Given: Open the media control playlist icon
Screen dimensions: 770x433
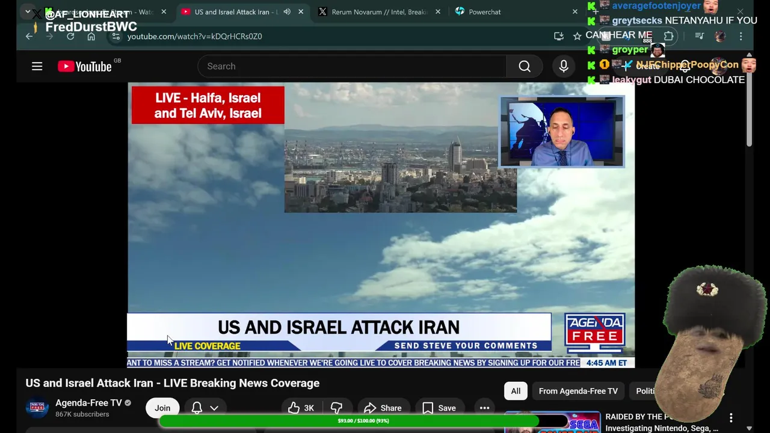Looking at the screenshot, I should coord(699,36).
